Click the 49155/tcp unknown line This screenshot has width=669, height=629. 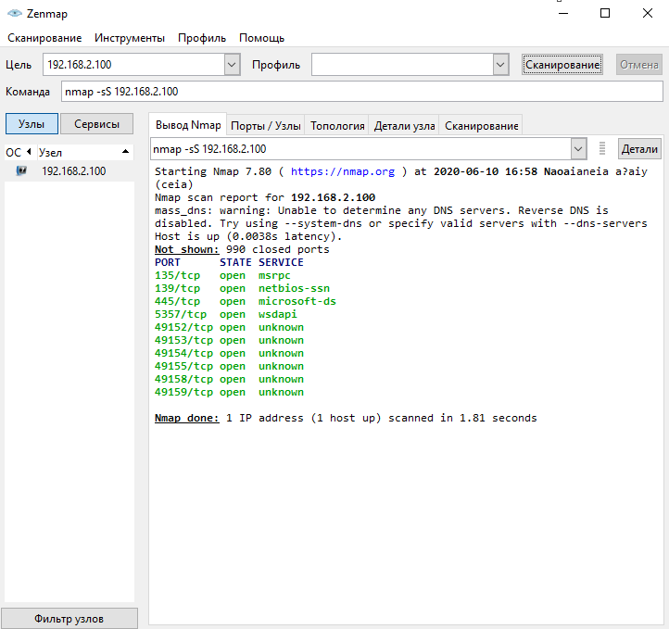pos(229,366)
